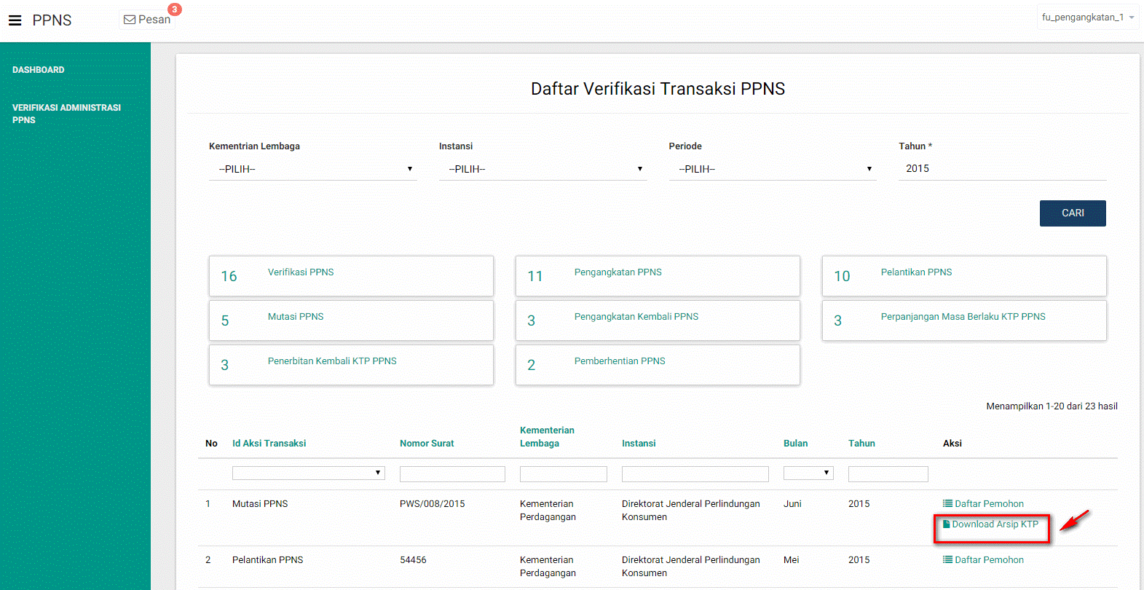Open the Instansi filter dropdown
The height and width of the screenshot is (590, 1144).
(543, 169)
